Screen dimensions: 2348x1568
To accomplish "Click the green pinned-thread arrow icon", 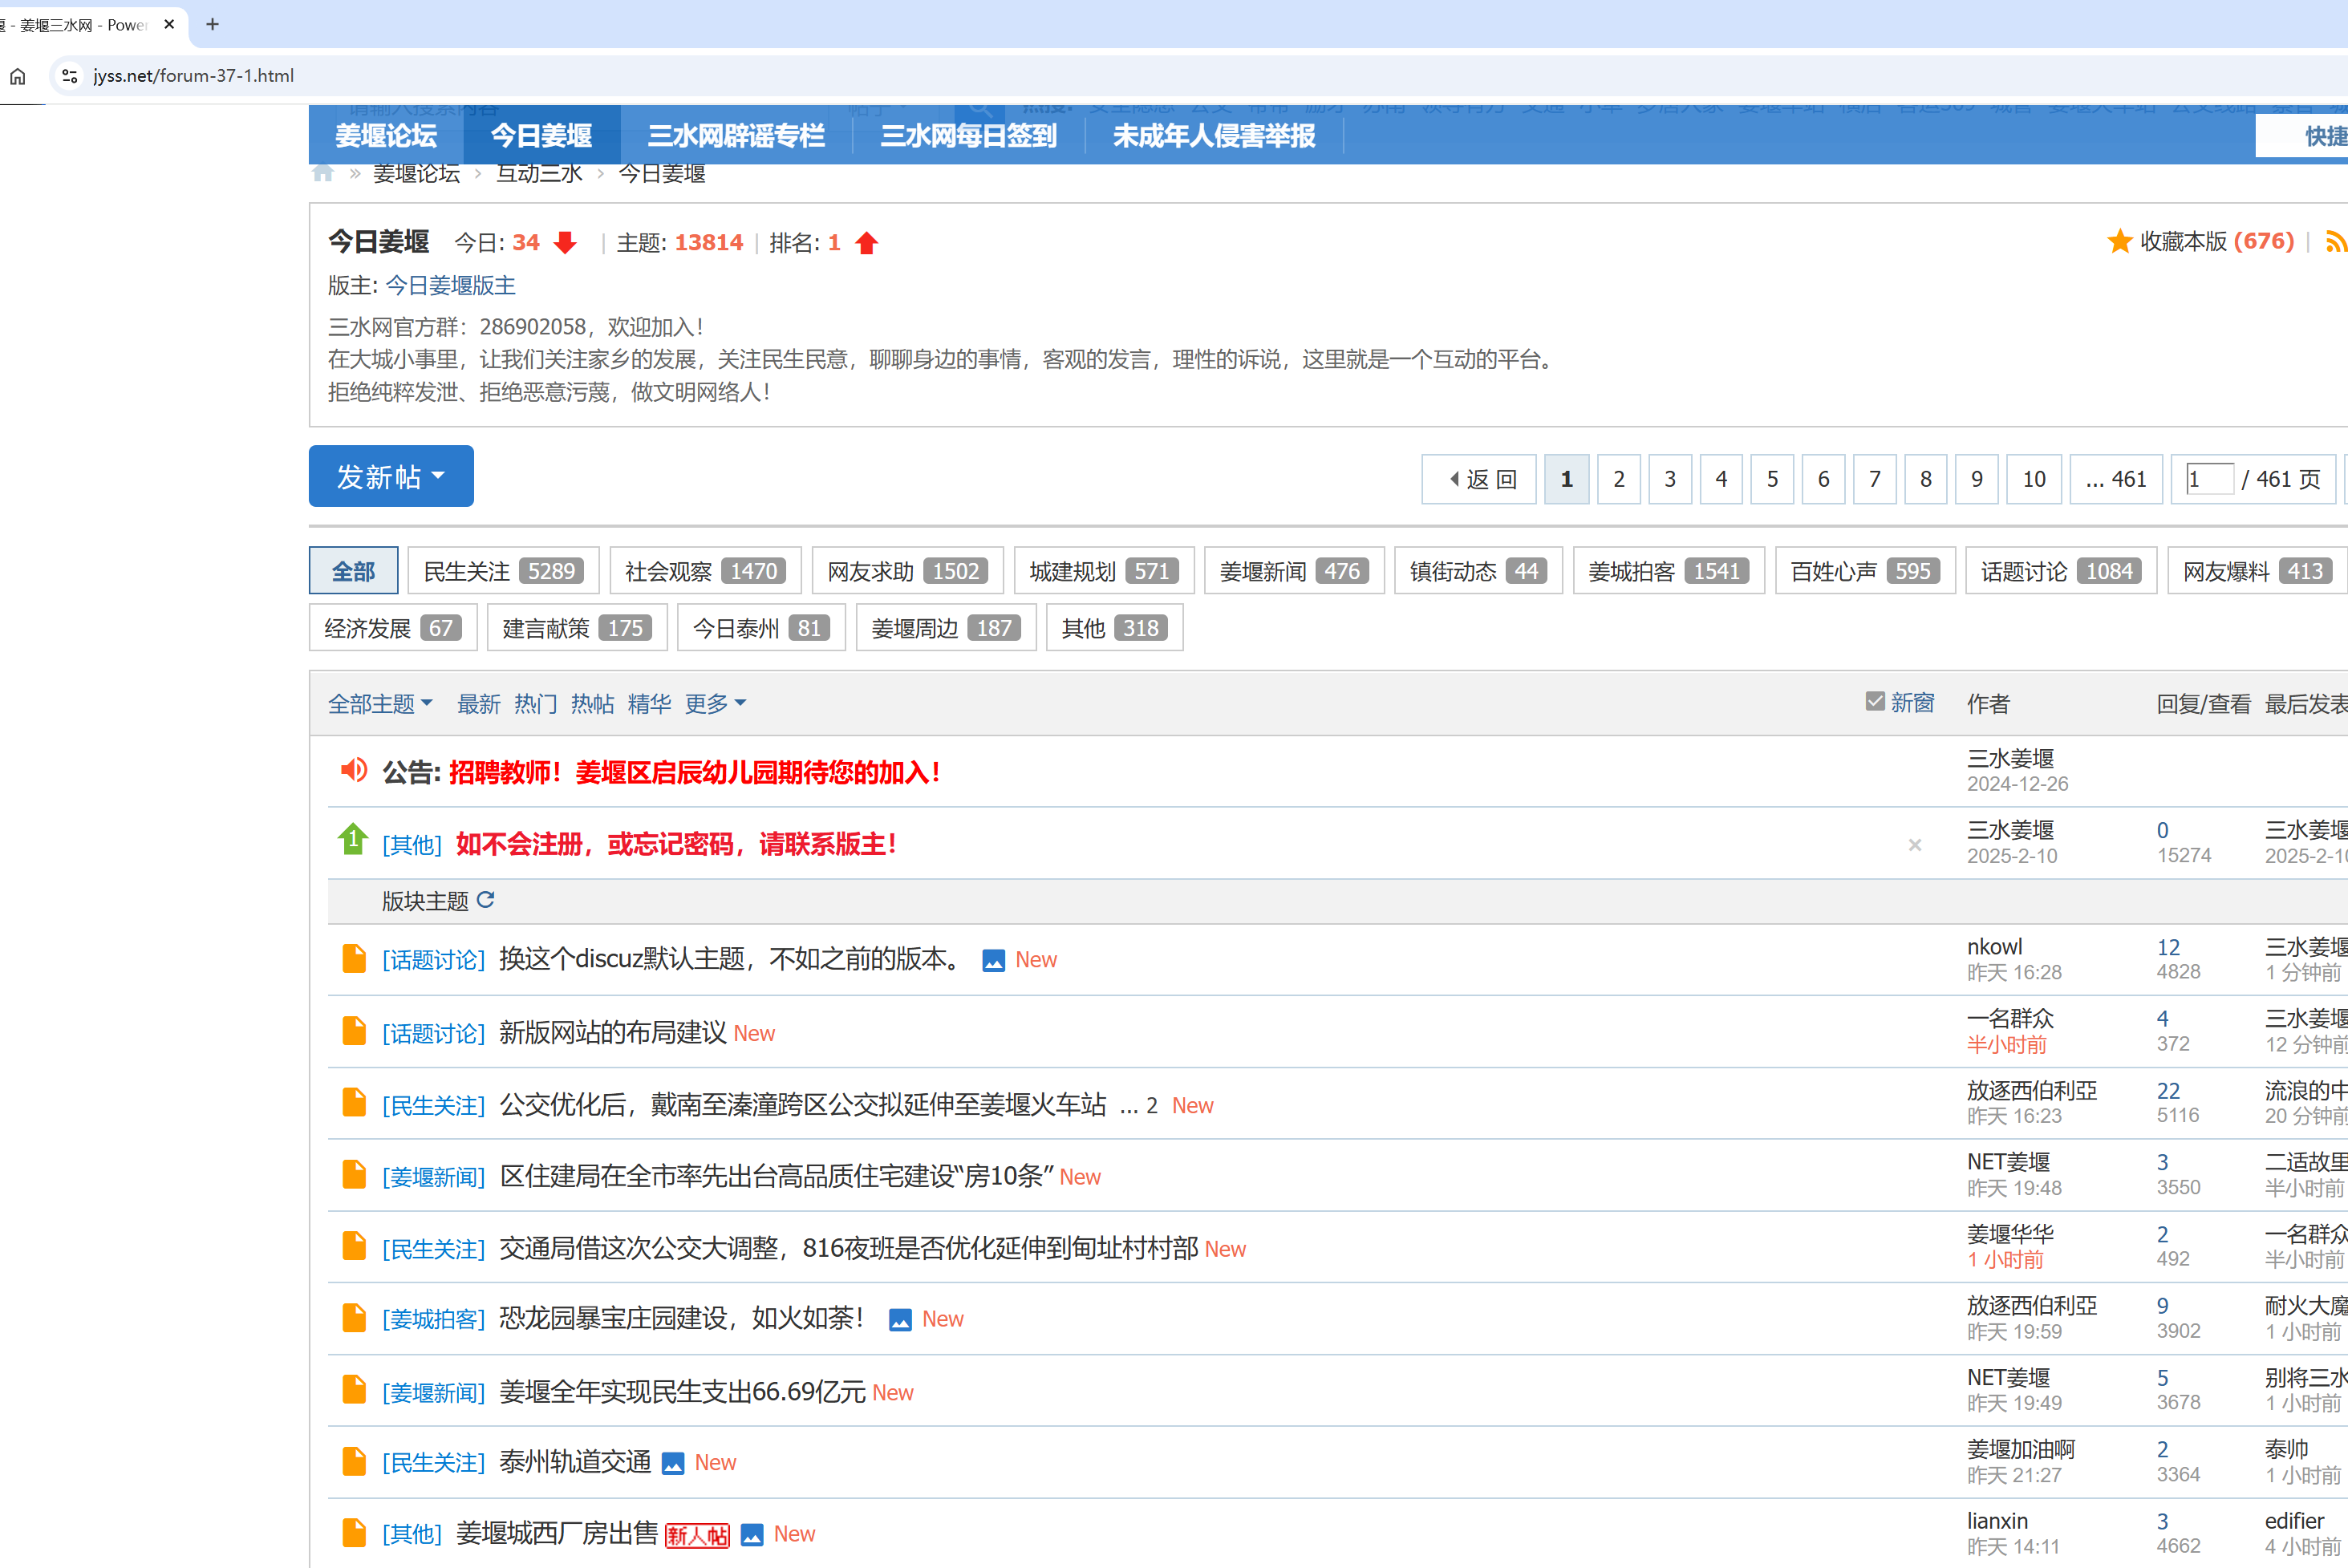I will (352, 840).
